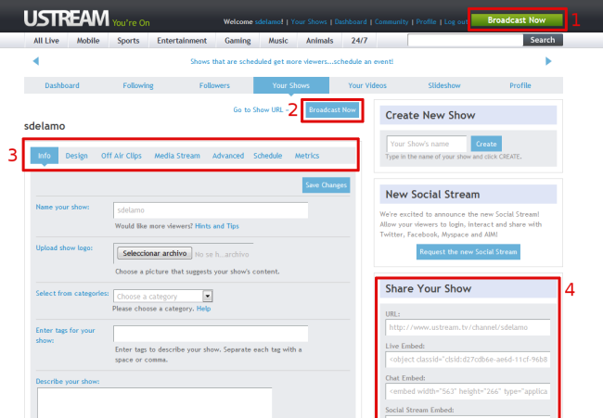
Task: Focus the Describe your show textarea
Action: point(155,402)
